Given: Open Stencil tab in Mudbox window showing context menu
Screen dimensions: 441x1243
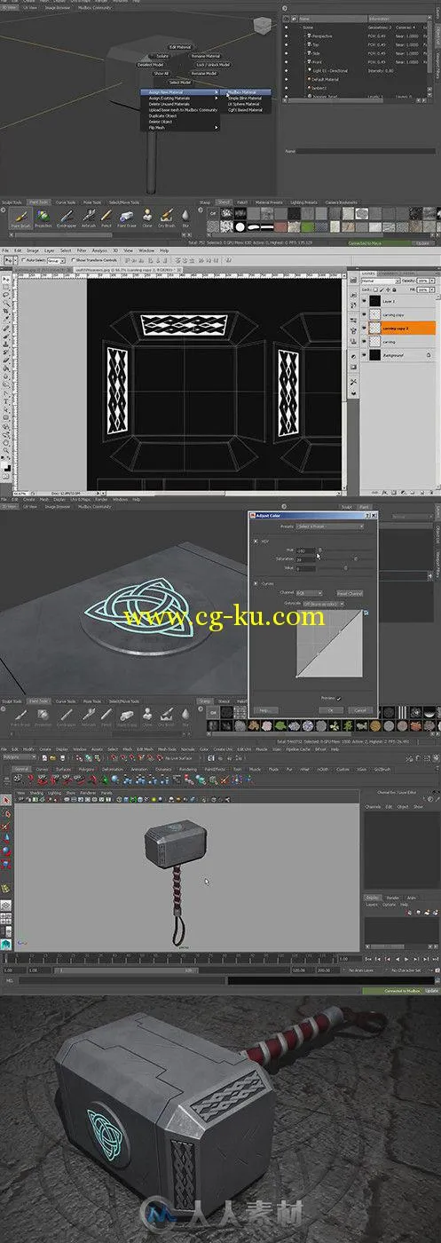Looking at the screenshot, I should (x=224, y=202).
